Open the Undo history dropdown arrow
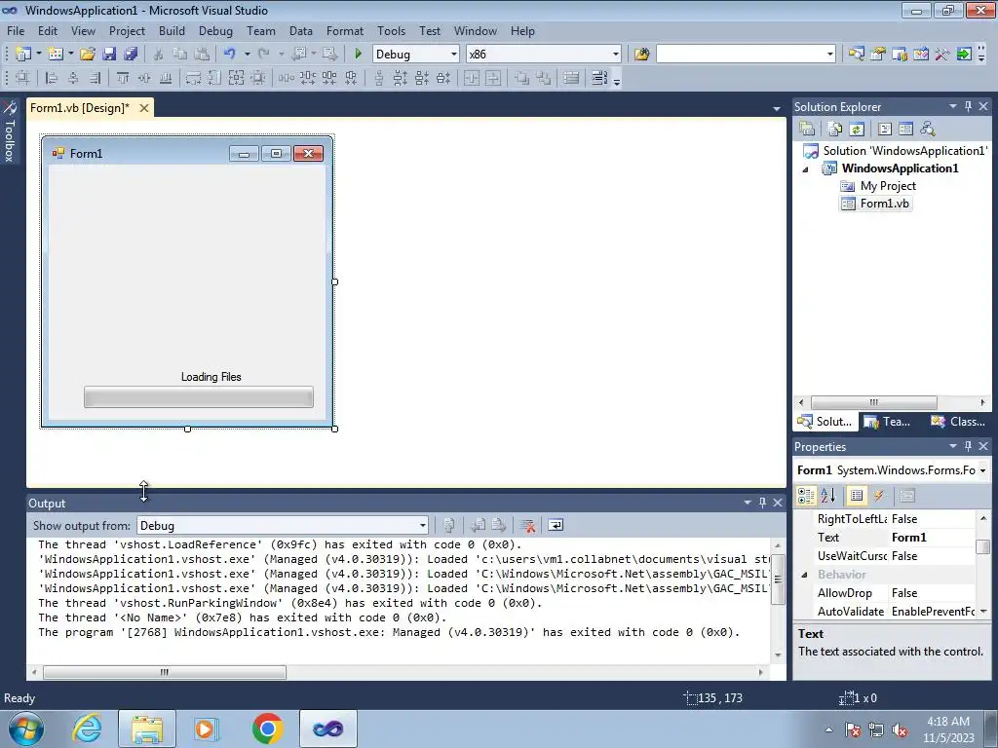Viewport: 998px width, 748px height. pos(247,55)
